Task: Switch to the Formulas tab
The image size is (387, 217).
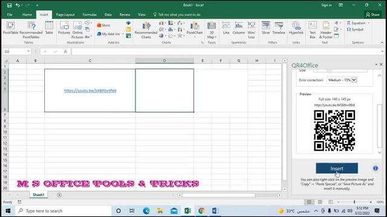Action: click(x=89, y=14)
